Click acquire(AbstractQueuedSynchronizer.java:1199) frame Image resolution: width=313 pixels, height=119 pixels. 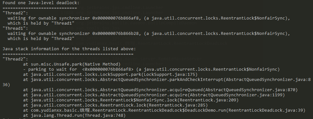tap(154, 95)
